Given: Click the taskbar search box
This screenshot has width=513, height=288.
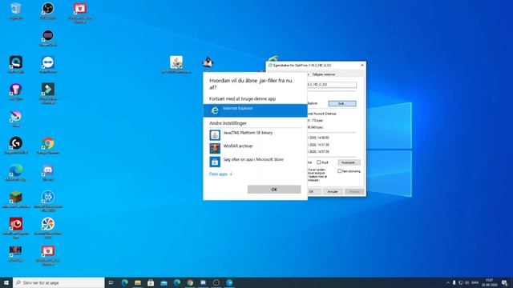Looking at the screenshot, I should point(59,282).
